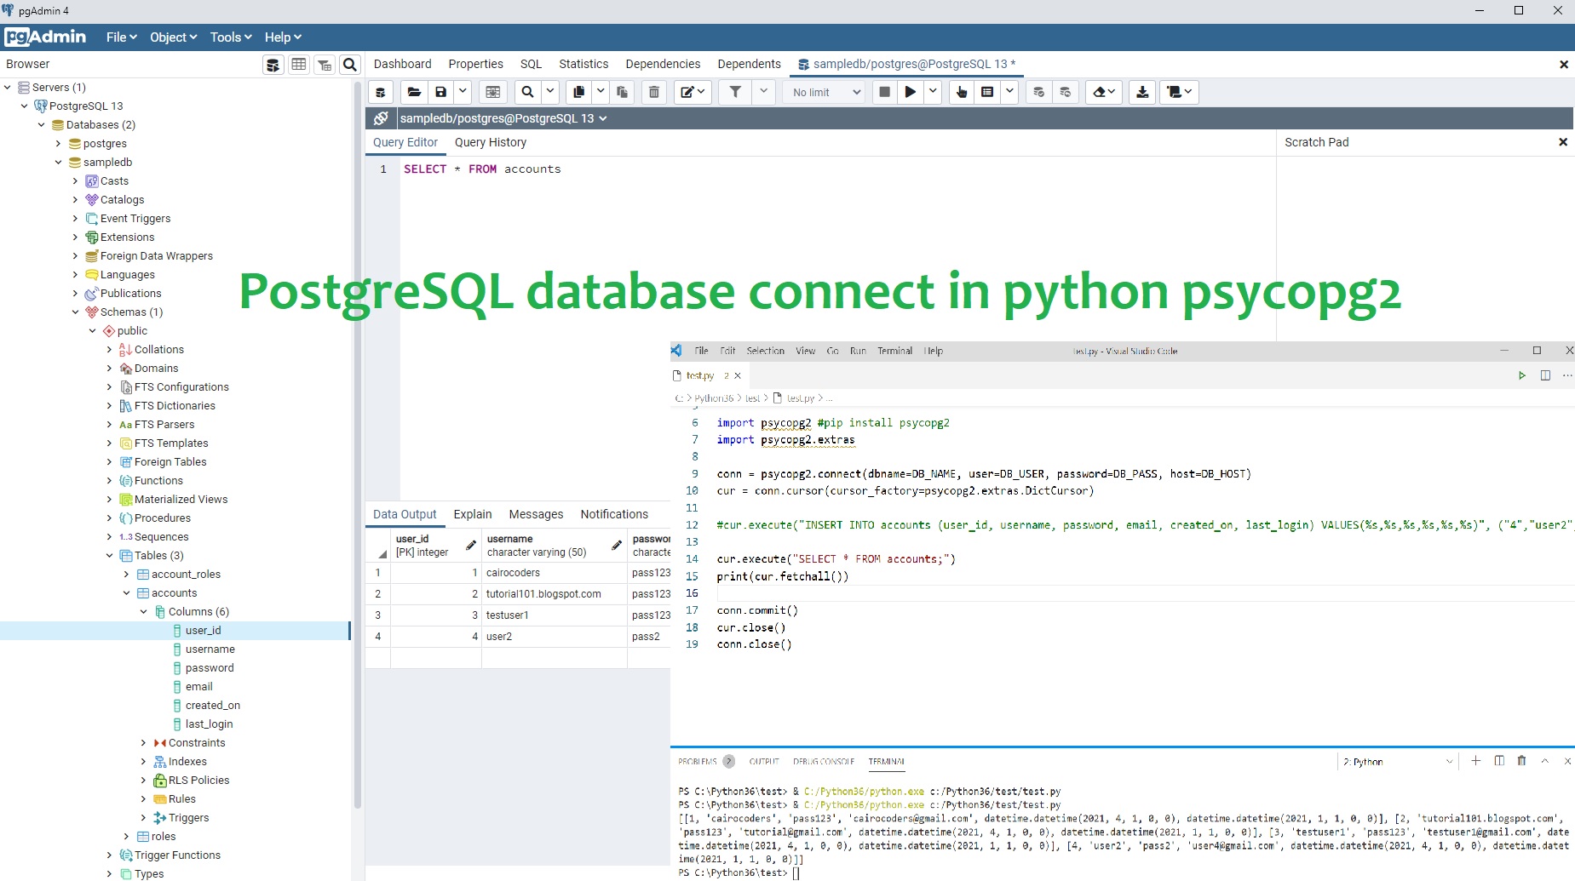
Task: Toggle split terminal in the VS Code panel
Action: (1499, 761)
